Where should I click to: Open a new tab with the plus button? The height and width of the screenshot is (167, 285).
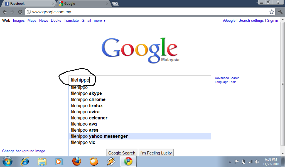click(115, 4)
